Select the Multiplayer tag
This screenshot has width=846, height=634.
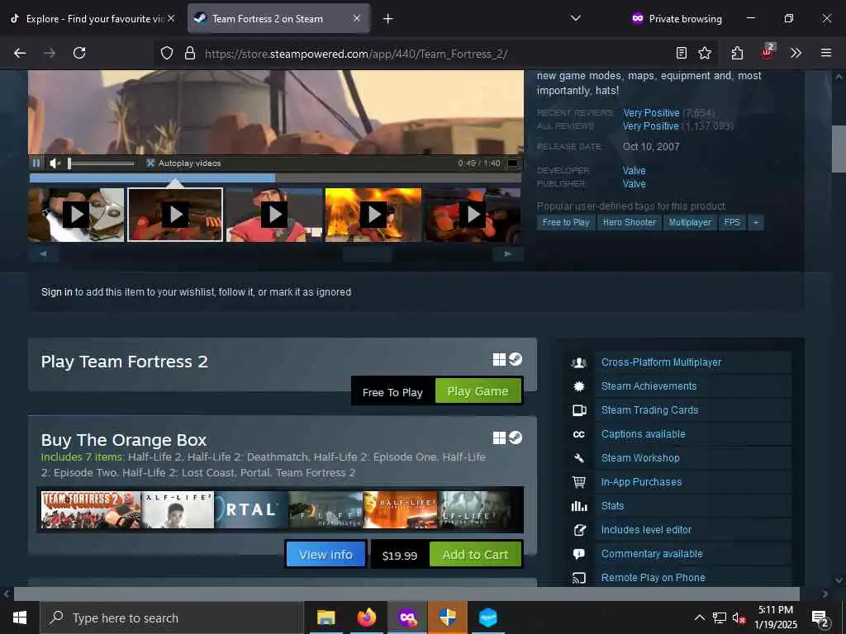[690, 222]
